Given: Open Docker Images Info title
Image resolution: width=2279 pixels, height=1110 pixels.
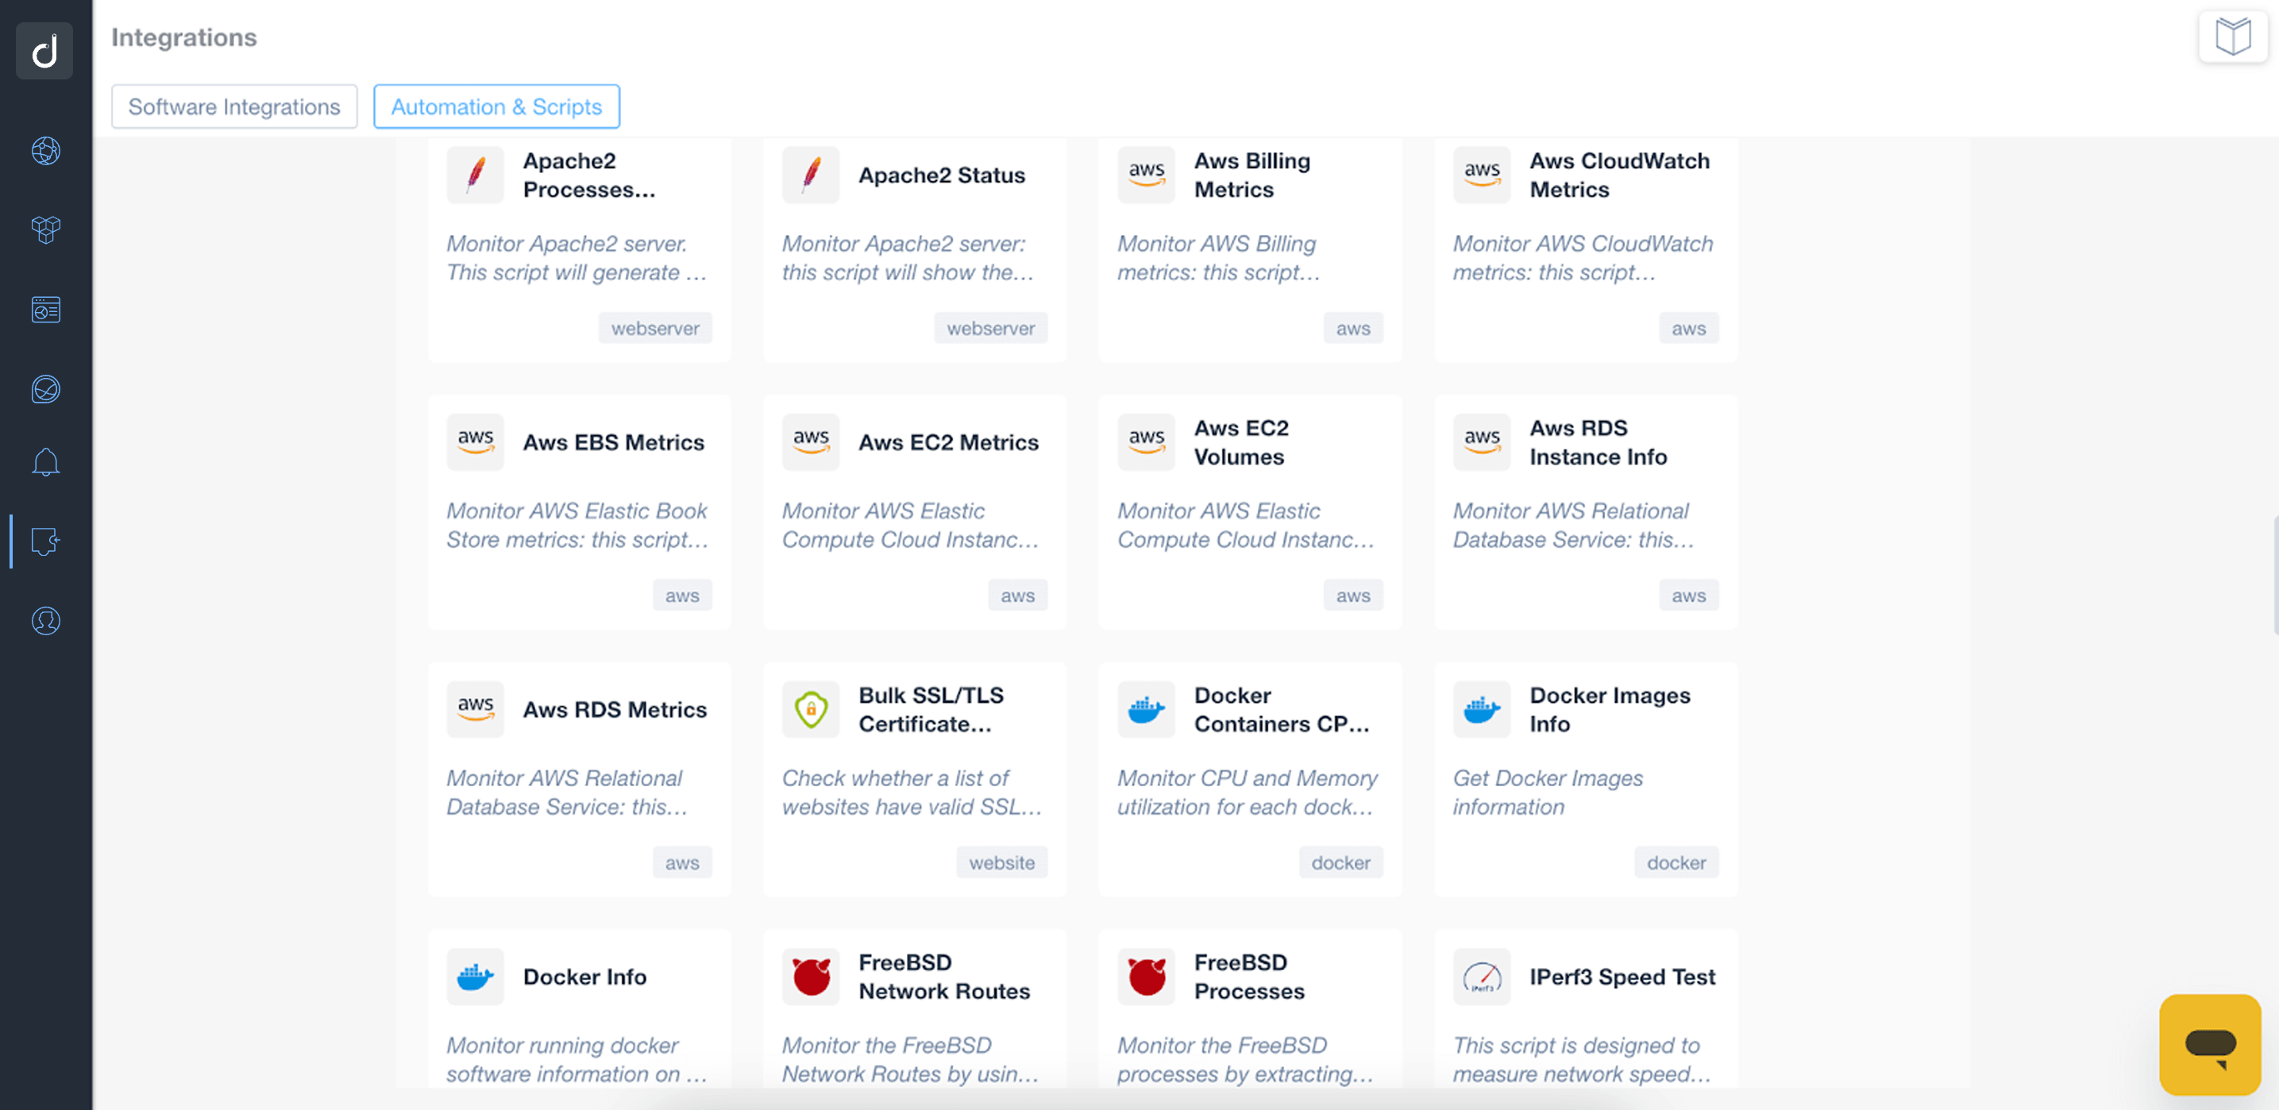Looking at the screenshot, I should [x=1610, y=709].
